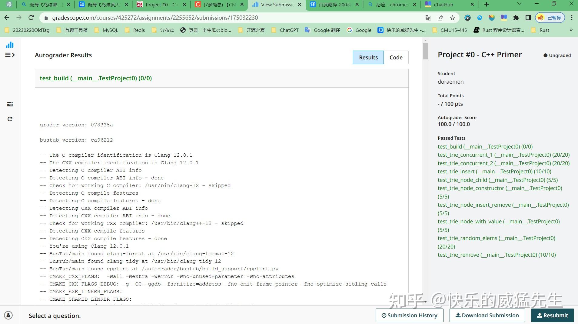Switch to the Results view
Viewport: 578px width, 324px height.
(368, 57)
